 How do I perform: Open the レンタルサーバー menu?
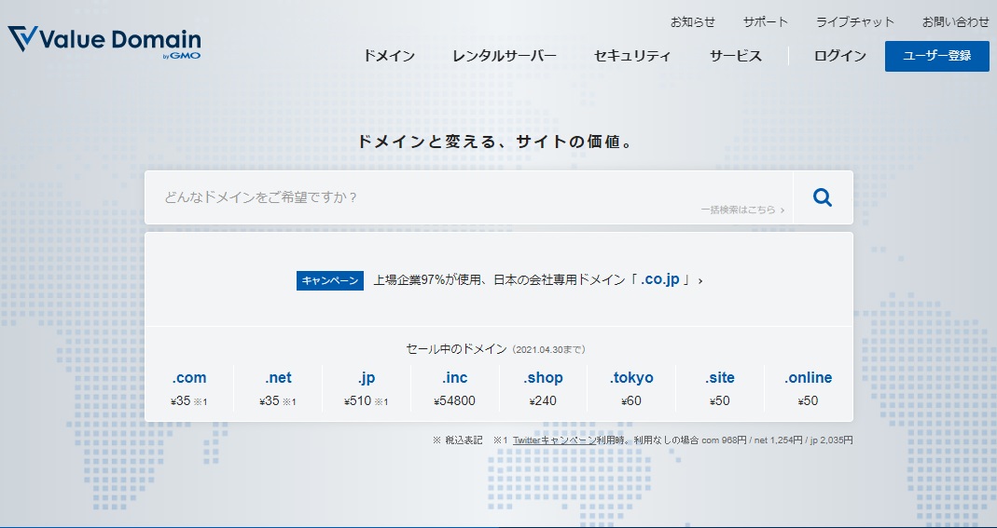pyautogui.click(x=504, y=56)
